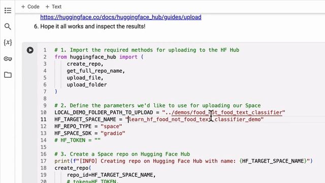Click 'upload_file,' on line 5
The image size is (325, 183).
(x=85, y=78)
